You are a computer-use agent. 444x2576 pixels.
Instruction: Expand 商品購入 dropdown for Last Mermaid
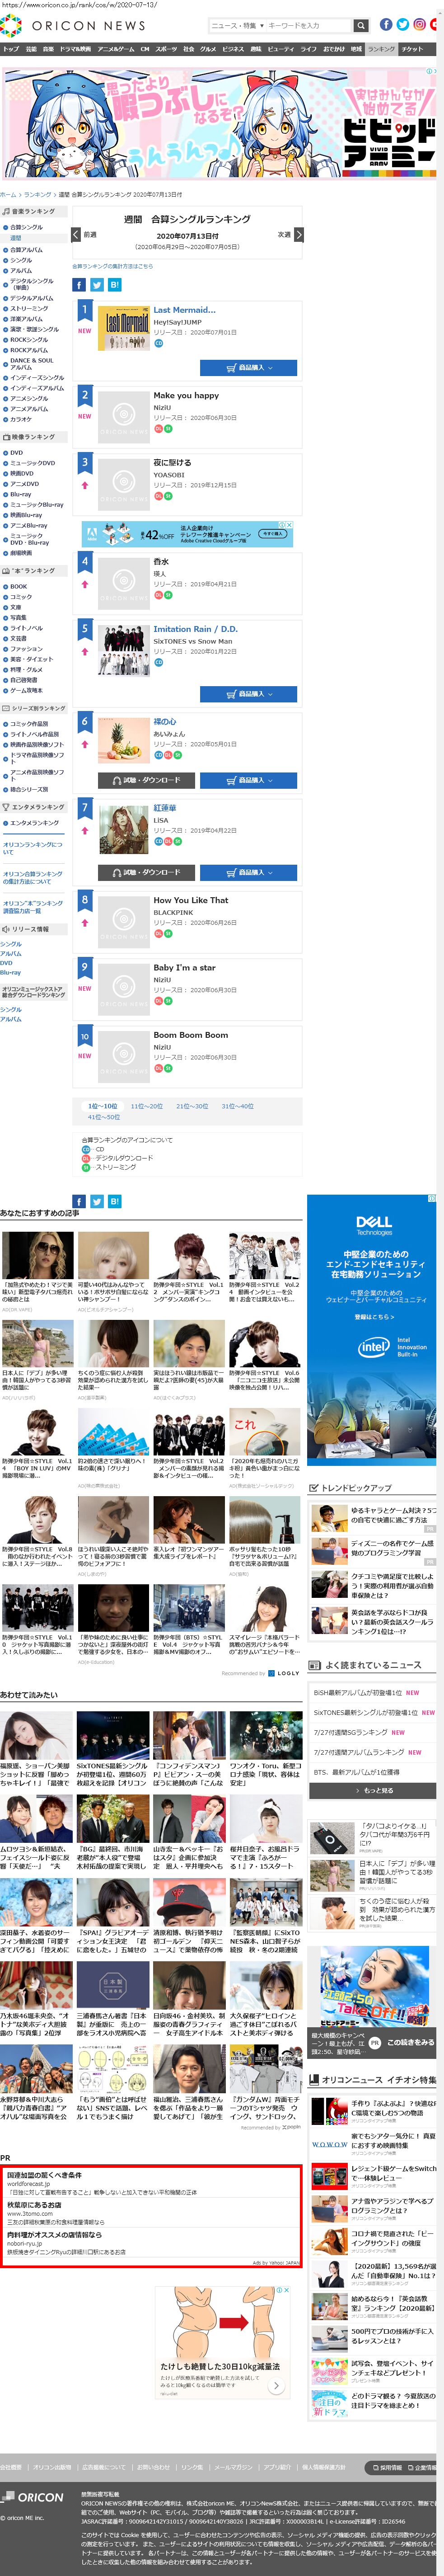[248, 368]
